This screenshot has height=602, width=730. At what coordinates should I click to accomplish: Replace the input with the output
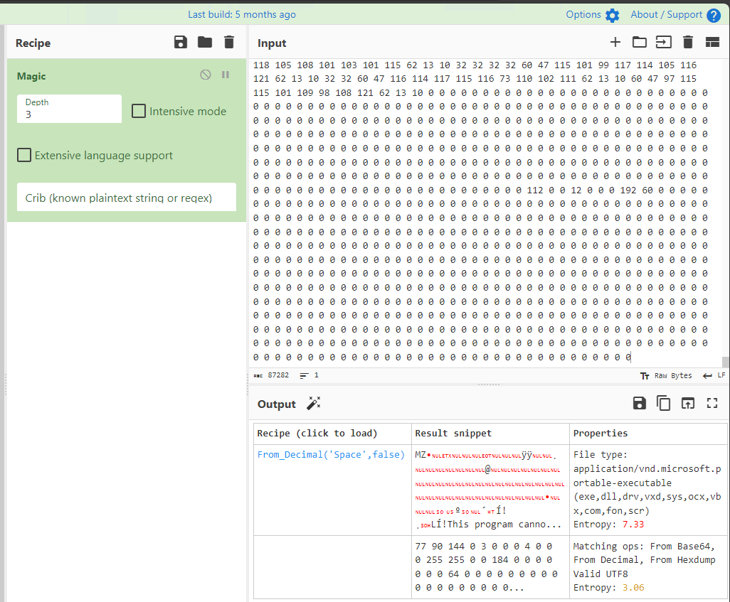[x=687, y=403]
